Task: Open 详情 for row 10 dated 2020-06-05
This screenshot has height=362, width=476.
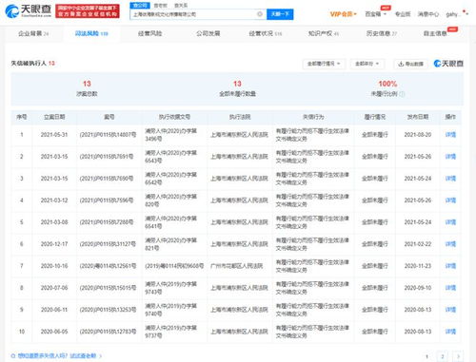Action: pyautogui.click(x=450, y=332)
